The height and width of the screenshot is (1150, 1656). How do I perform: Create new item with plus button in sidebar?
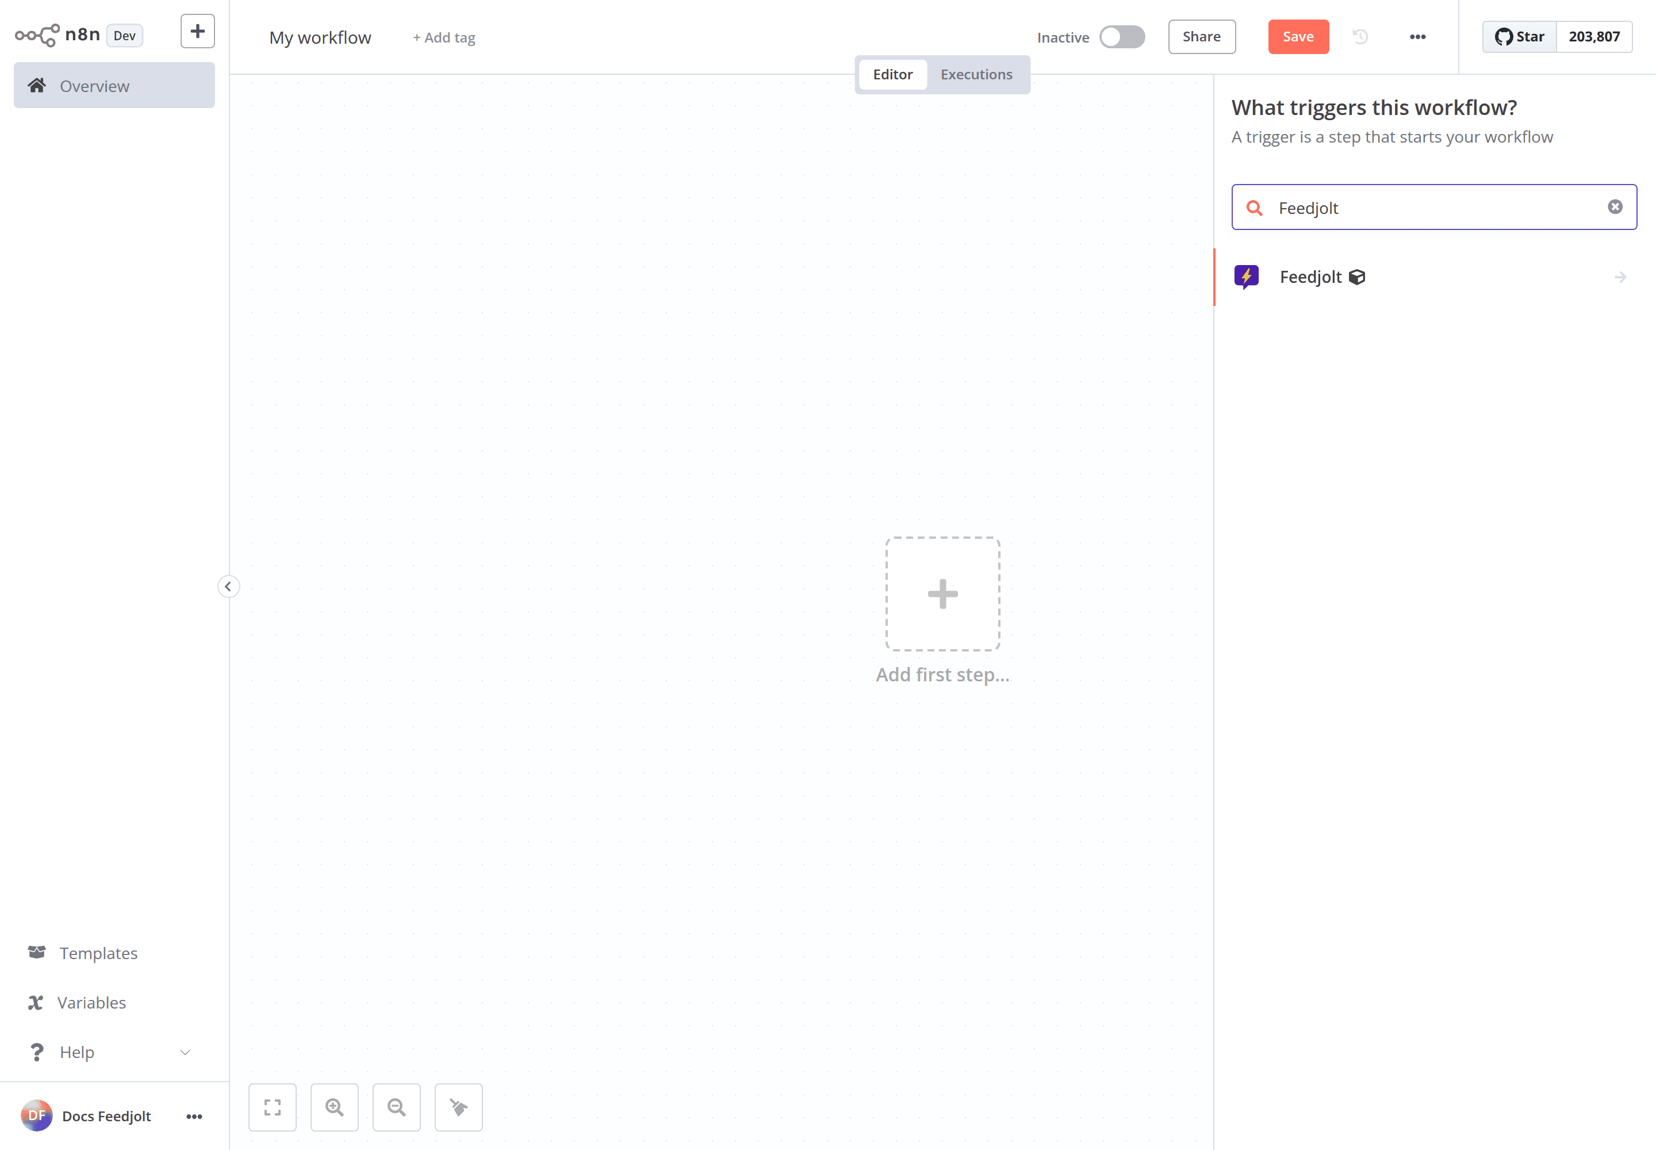tap(197, 32)
